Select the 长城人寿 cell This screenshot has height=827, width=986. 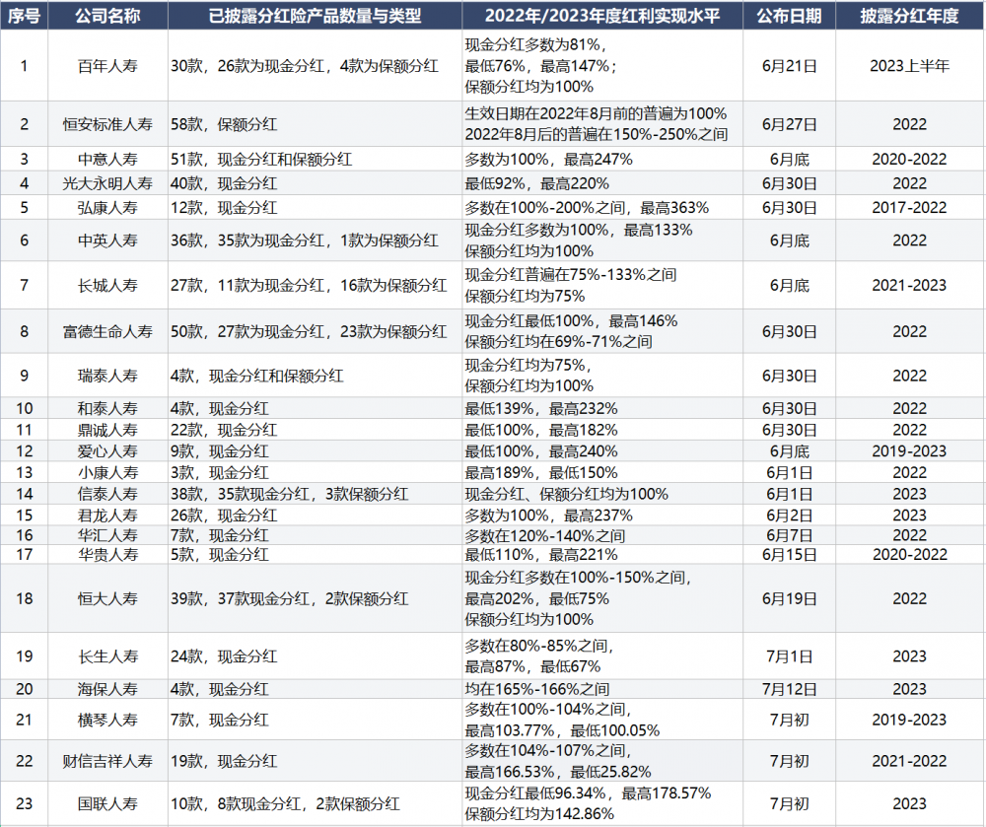pos(107,285)
